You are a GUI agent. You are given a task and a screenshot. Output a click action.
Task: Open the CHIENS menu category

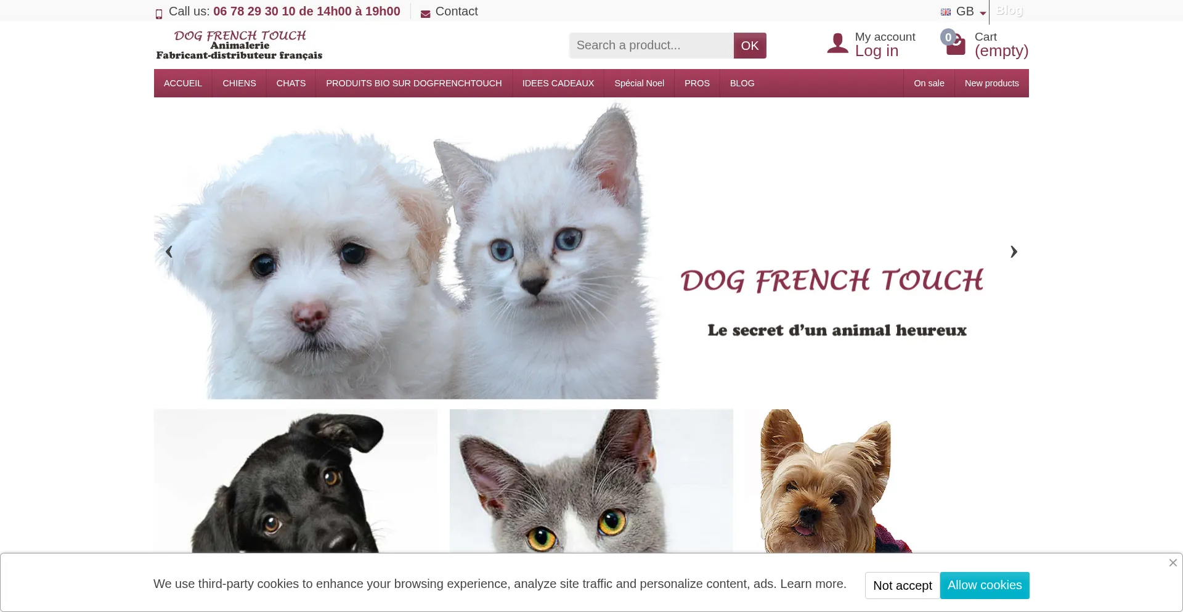[239, 83]
